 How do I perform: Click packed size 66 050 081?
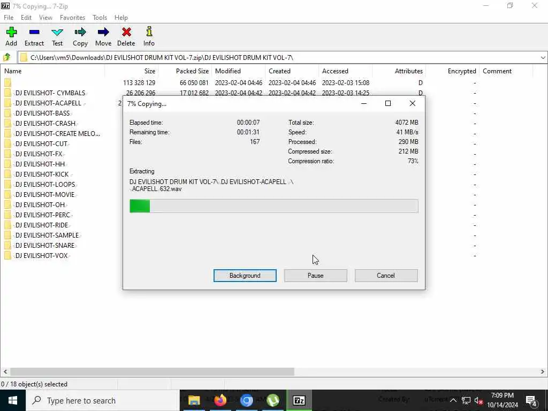point(194,83)
